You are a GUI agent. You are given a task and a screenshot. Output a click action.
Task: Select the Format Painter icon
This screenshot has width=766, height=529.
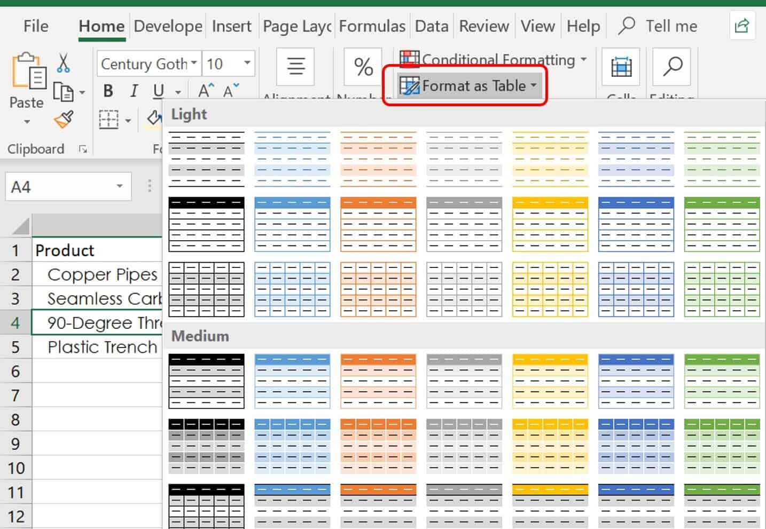click(x=63, y=120)
